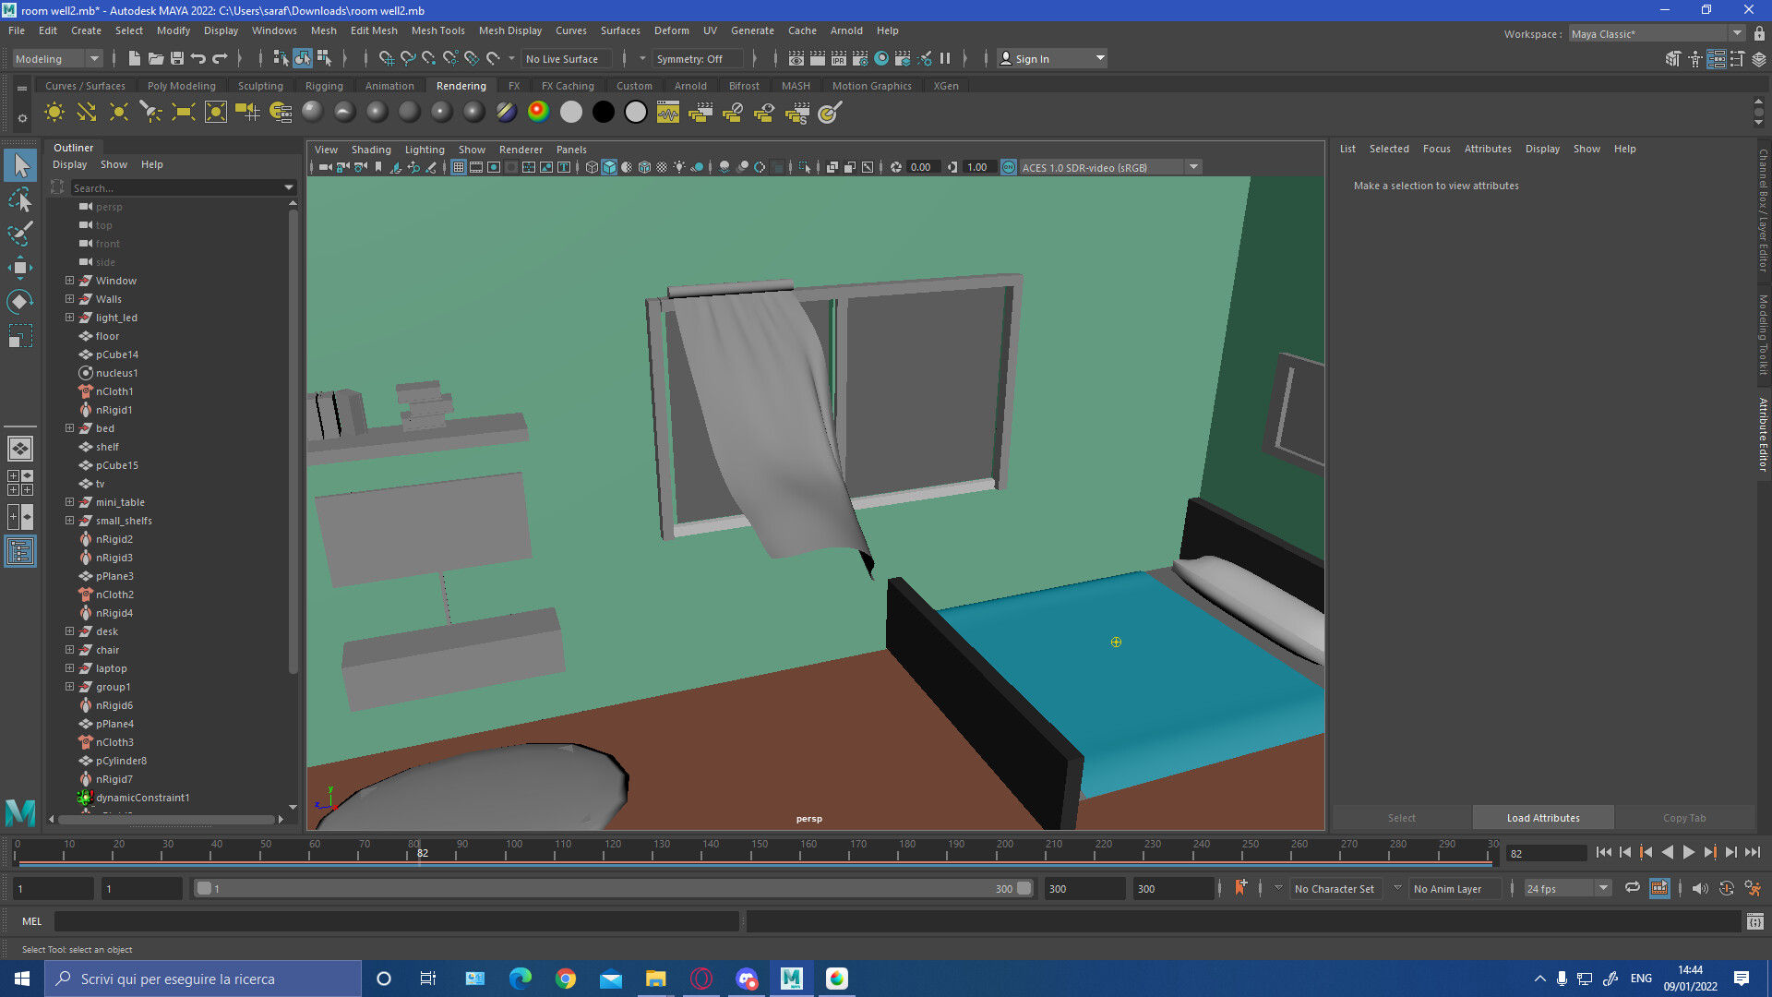Toggle textured display in viewport toolbar
This screenshot has height=997, width=1772.
(x=662, y=167)
